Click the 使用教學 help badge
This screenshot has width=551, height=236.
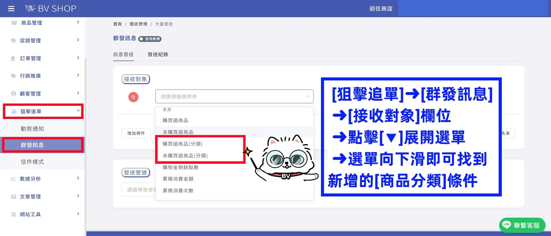[150, 39]
